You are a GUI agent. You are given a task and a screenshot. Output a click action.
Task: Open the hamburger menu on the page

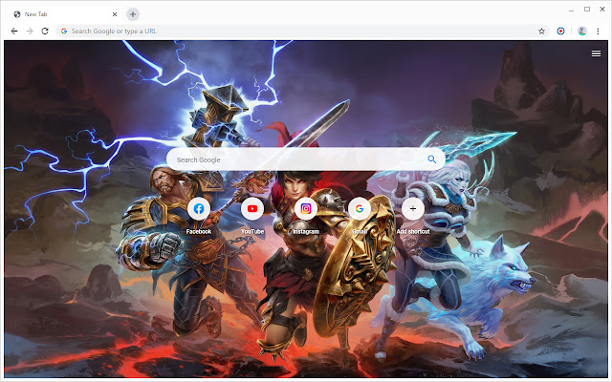(x=596, y=53)
